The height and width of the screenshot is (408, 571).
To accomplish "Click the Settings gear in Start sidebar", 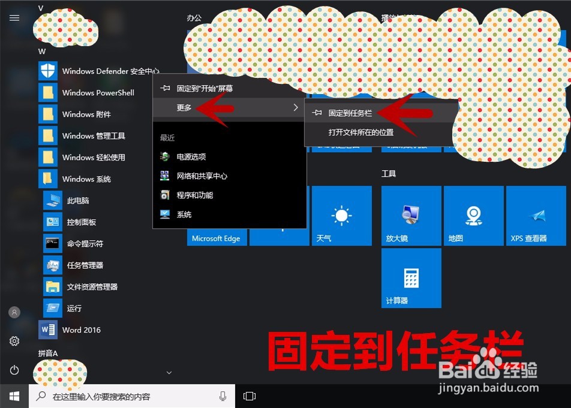I will pos(14,341).
